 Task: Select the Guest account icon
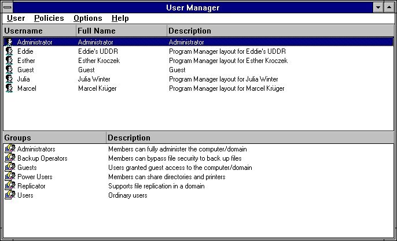(9, 70)
